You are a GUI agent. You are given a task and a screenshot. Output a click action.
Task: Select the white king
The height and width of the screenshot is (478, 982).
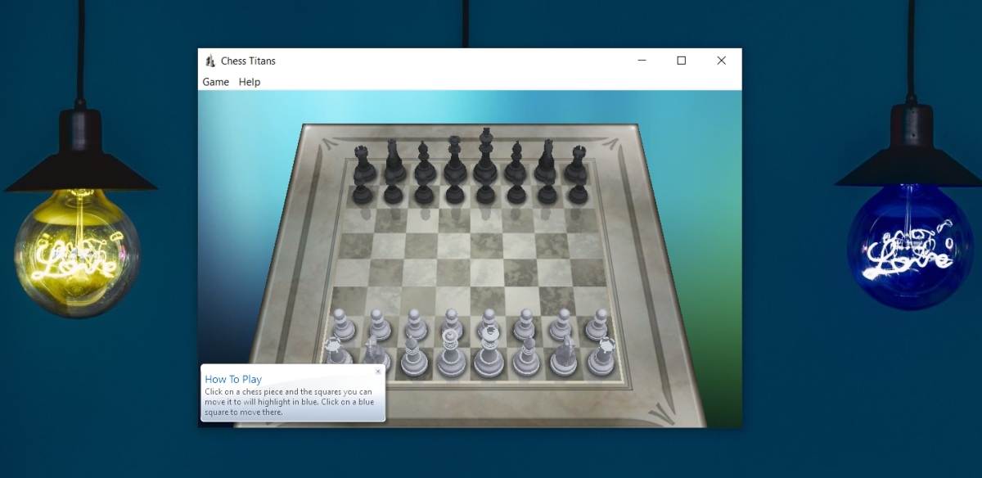pos(489,350)
